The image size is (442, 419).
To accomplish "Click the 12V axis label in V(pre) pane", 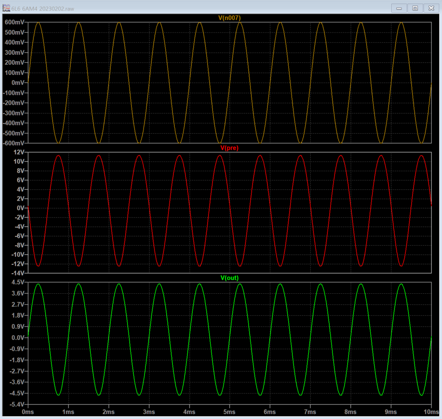I will point(19,152).
